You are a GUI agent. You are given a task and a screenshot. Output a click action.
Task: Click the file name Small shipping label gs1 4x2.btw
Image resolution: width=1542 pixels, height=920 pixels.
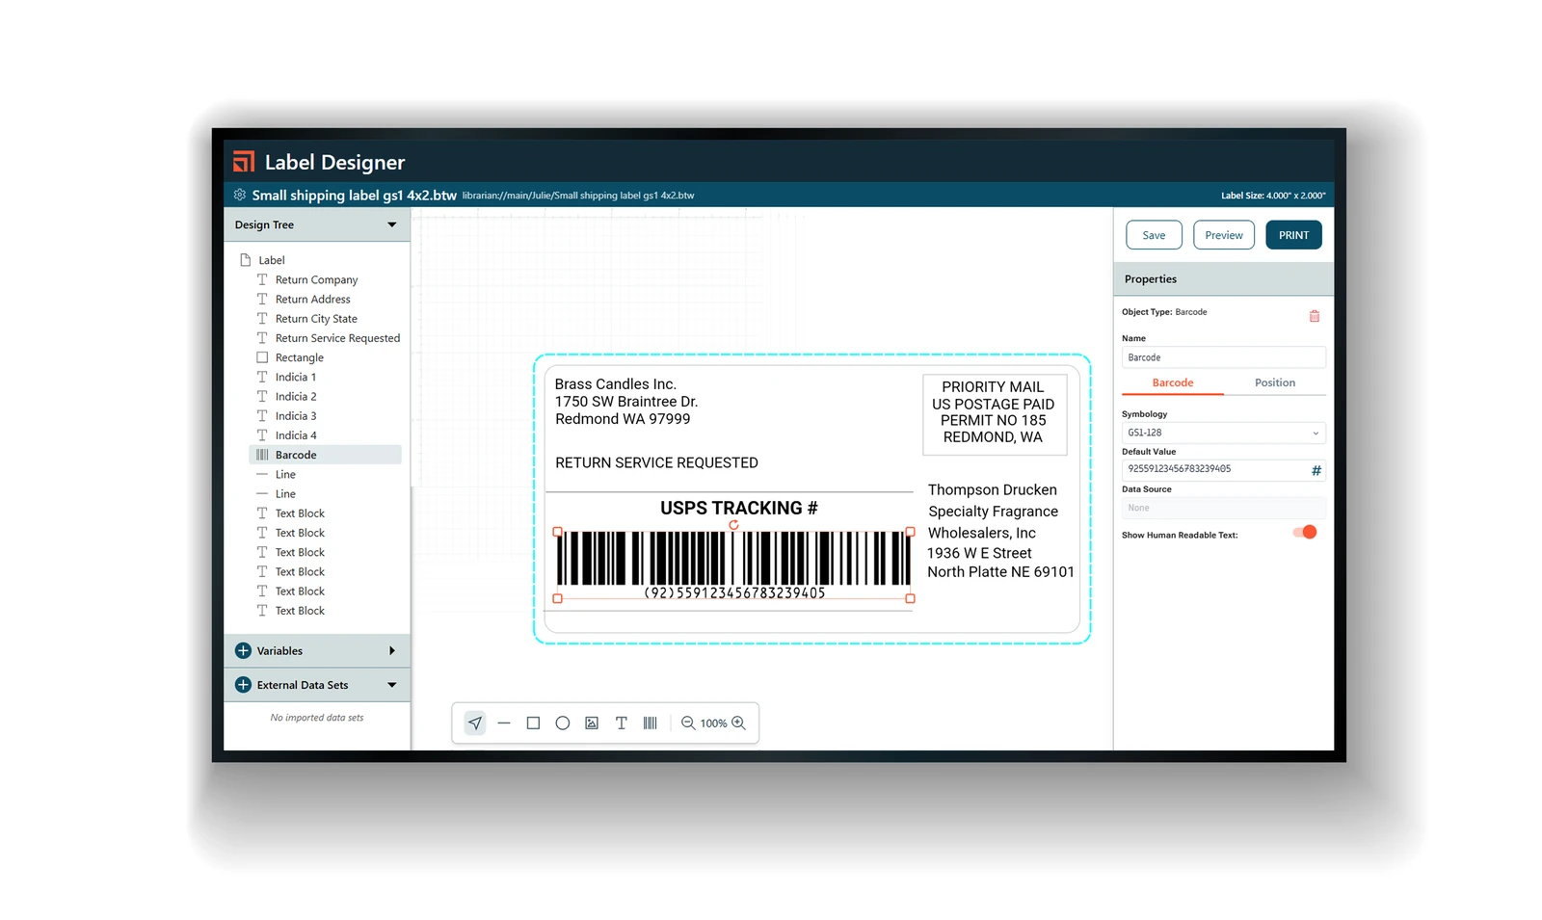point(355,195)
